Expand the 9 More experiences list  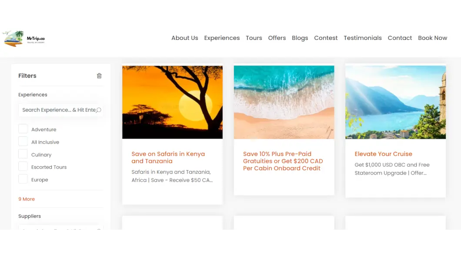point(27,199)
